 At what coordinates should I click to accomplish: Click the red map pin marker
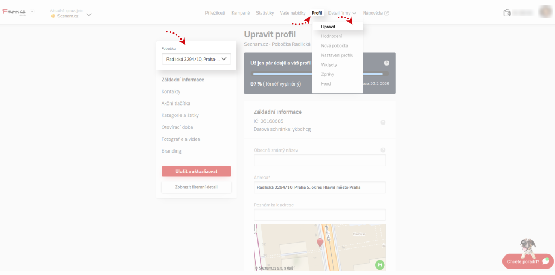click(320, 243)
